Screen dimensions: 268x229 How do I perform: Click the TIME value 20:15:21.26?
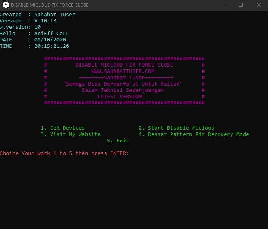(x=52, y=46)
